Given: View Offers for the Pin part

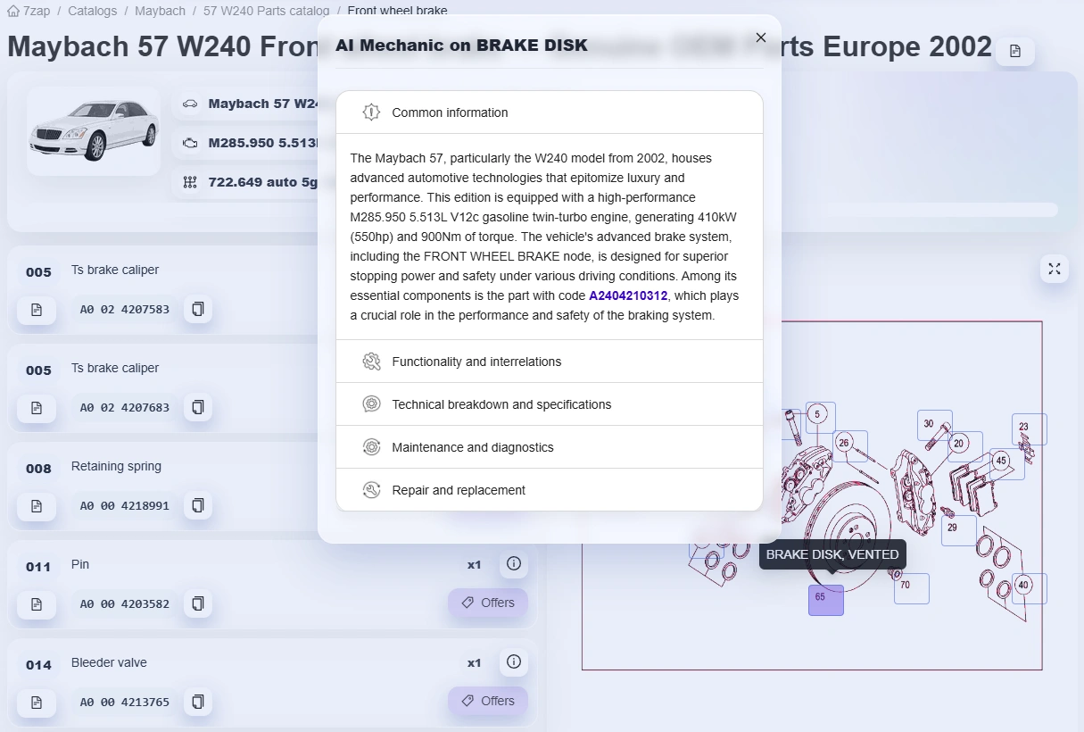Looking at the screenshot, I should [488, 603].
